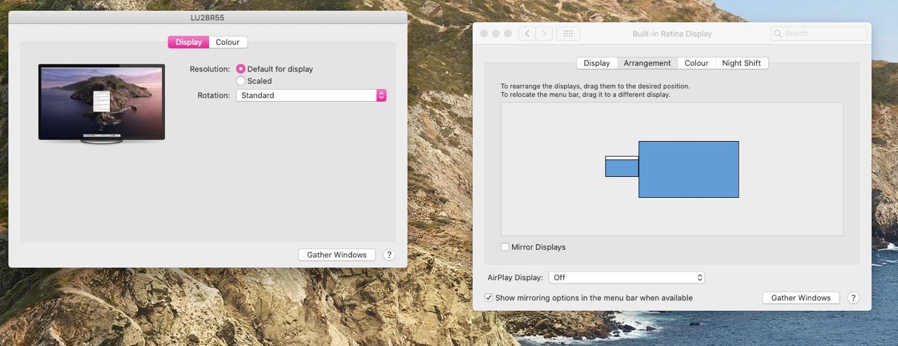Uncheck Show mirroring options in menu bar

click(x=489, y=298)
